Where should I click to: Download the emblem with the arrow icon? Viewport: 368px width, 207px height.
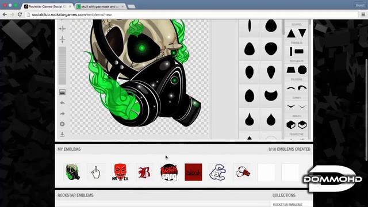[x=62, y=134]
